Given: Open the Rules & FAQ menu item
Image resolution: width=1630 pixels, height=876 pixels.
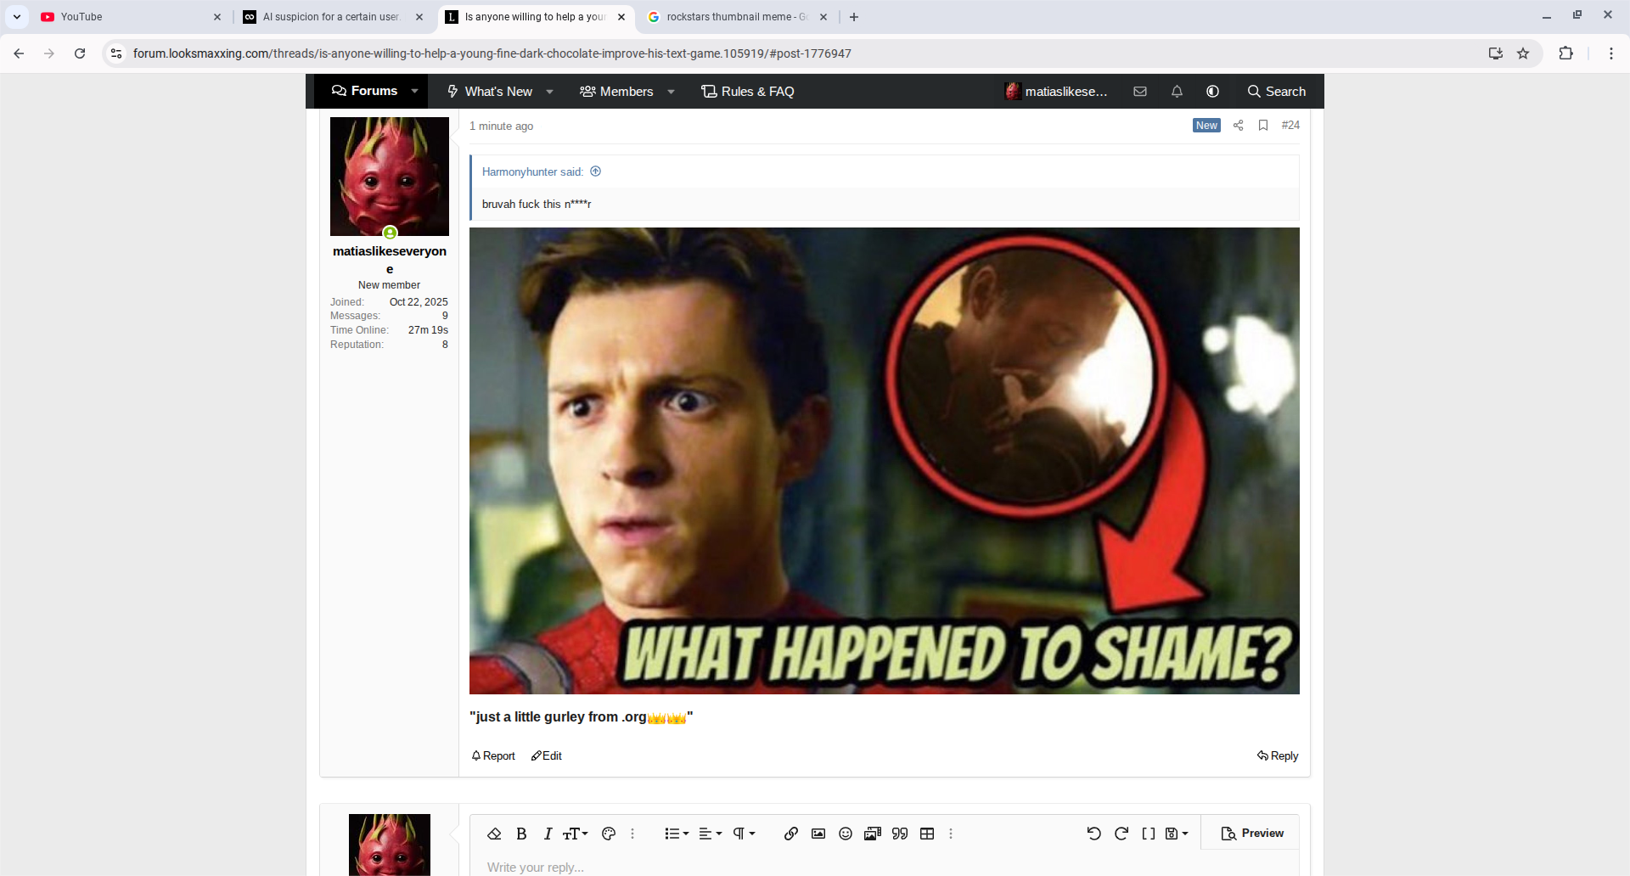Looking at the screenshot, I should point(748,92).
